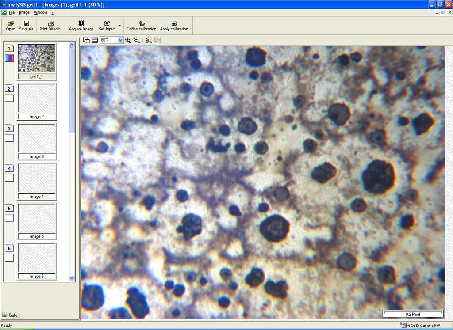Viewport: 453px width, 330px height.
Task: Close the inner document window
Action: pos(449,12)
